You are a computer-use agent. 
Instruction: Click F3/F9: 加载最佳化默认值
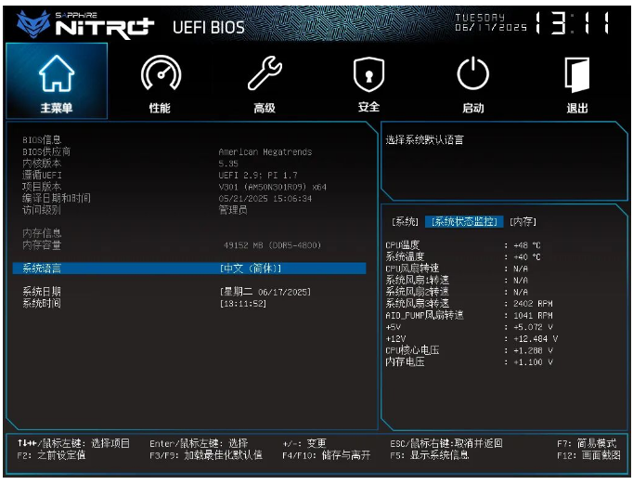[x=205, y=455]
